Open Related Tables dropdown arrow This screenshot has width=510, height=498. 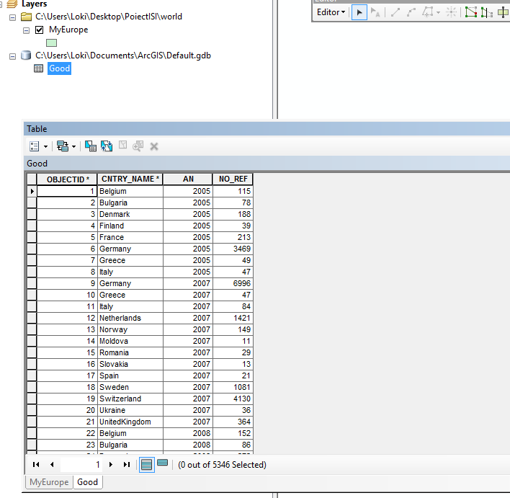tap(73, 147)
